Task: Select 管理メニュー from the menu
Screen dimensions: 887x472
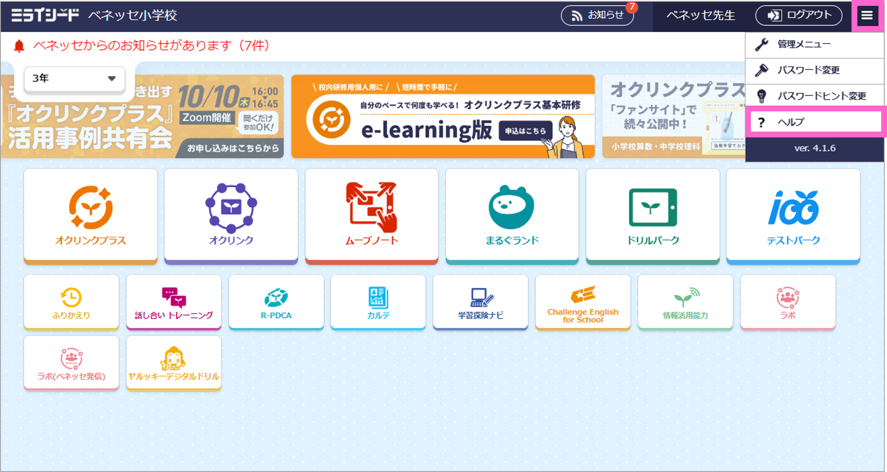Action: [x=814, y=44]
